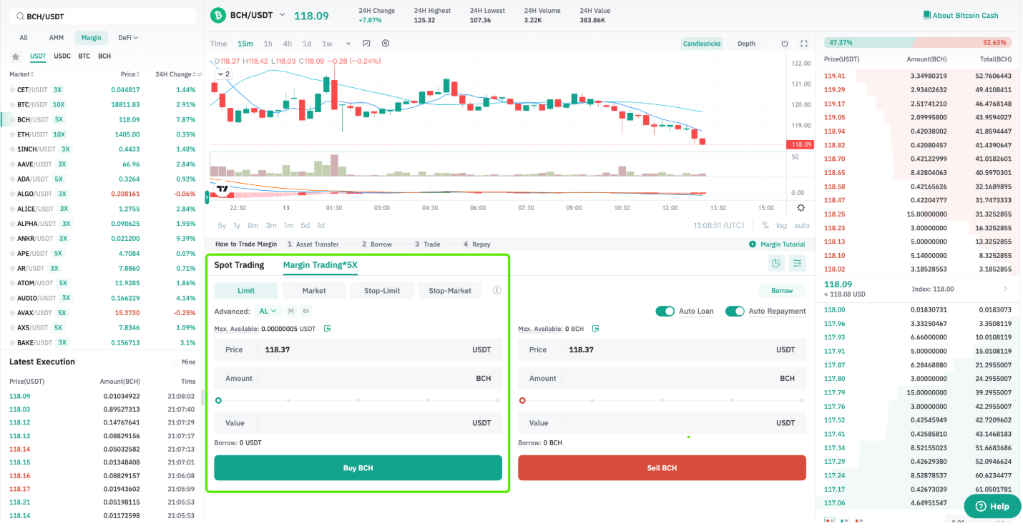Toggle percent scale on the chart

pyautogui.click(x=765, y=225)
